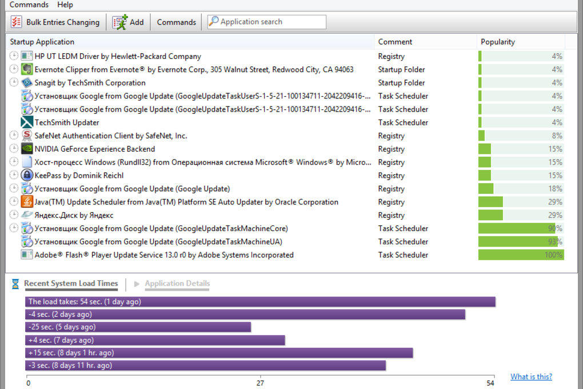The width and height of the screenshot is (583, 389).
Task: Click the '-3 sec. (8 days 11 hr. ago)' bar
Action: tap(206, 365)
